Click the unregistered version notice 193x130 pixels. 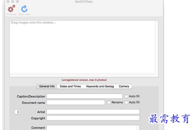[84, 80]
